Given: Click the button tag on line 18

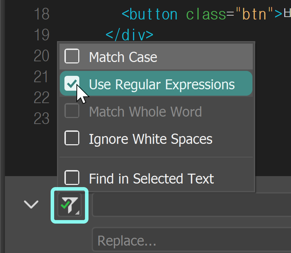Looking at the screenshot, I should click(x=150, y=14).
